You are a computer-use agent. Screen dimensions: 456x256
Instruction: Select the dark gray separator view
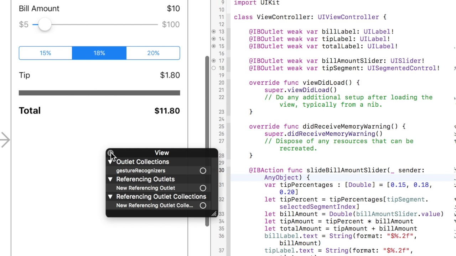pos(99,93)
